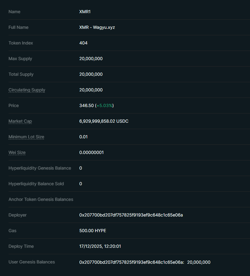Viewport: 250px width, 276px height.
Task: Click the Name field label
Action: pyautogui.click(x=14, y=12)
